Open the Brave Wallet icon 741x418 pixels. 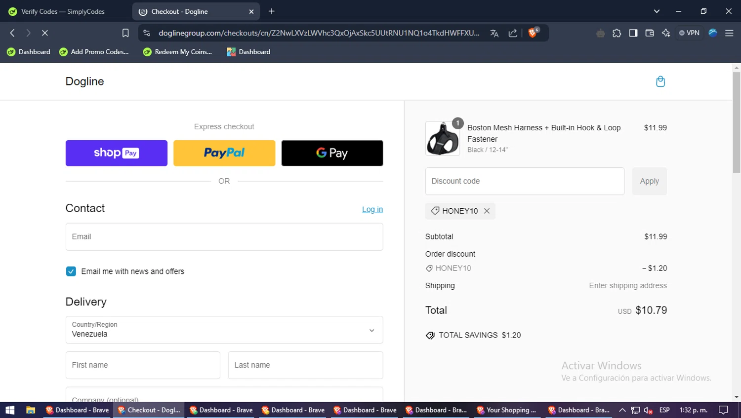pyautogui.click(x=650, y=33)
